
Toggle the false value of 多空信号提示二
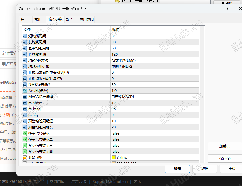point(155,139)
